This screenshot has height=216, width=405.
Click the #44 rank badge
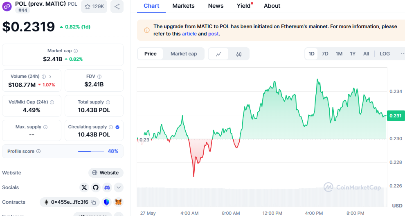[x=23, y=10]
